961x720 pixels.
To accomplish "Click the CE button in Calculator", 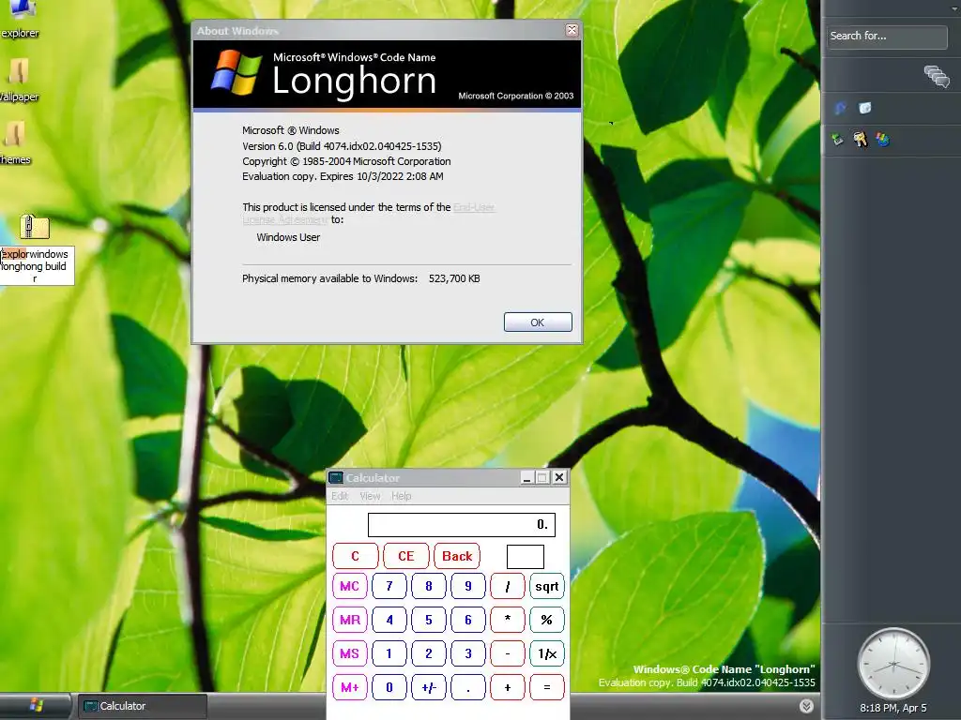I will click(405, 556).
